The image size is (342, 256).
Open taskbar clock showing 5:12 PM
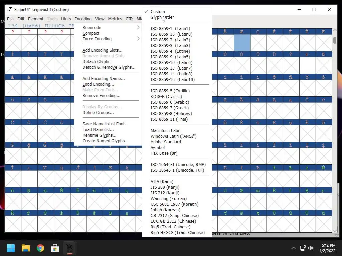point(327,248)
